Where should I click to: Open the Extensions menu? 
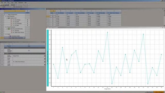click(21, 3)
